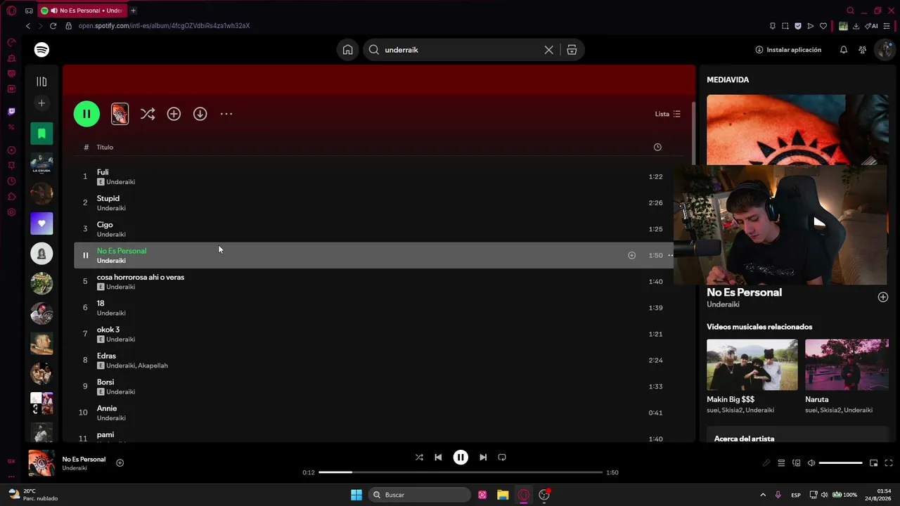The height and width of the screenshot is (506, 900).
Task: Toggle album shuffle next to the cover thumbnail
Action: tap(148, 114)
